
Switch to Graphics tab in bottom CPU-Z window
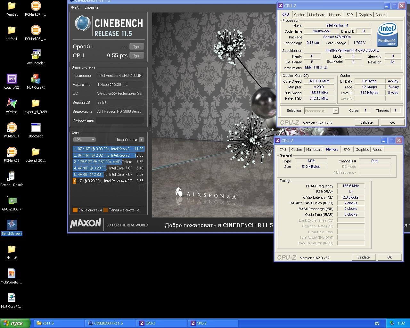point(362,150)
